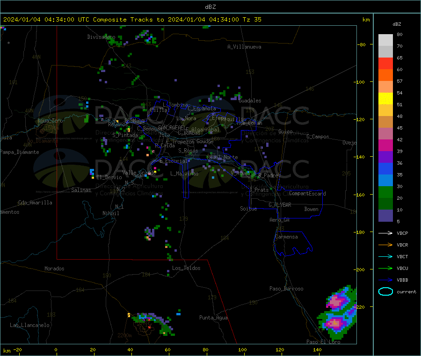Select the light gray 80–70 dBZ color band
This screenshot has width=421, height=356.
click(385, 40)
